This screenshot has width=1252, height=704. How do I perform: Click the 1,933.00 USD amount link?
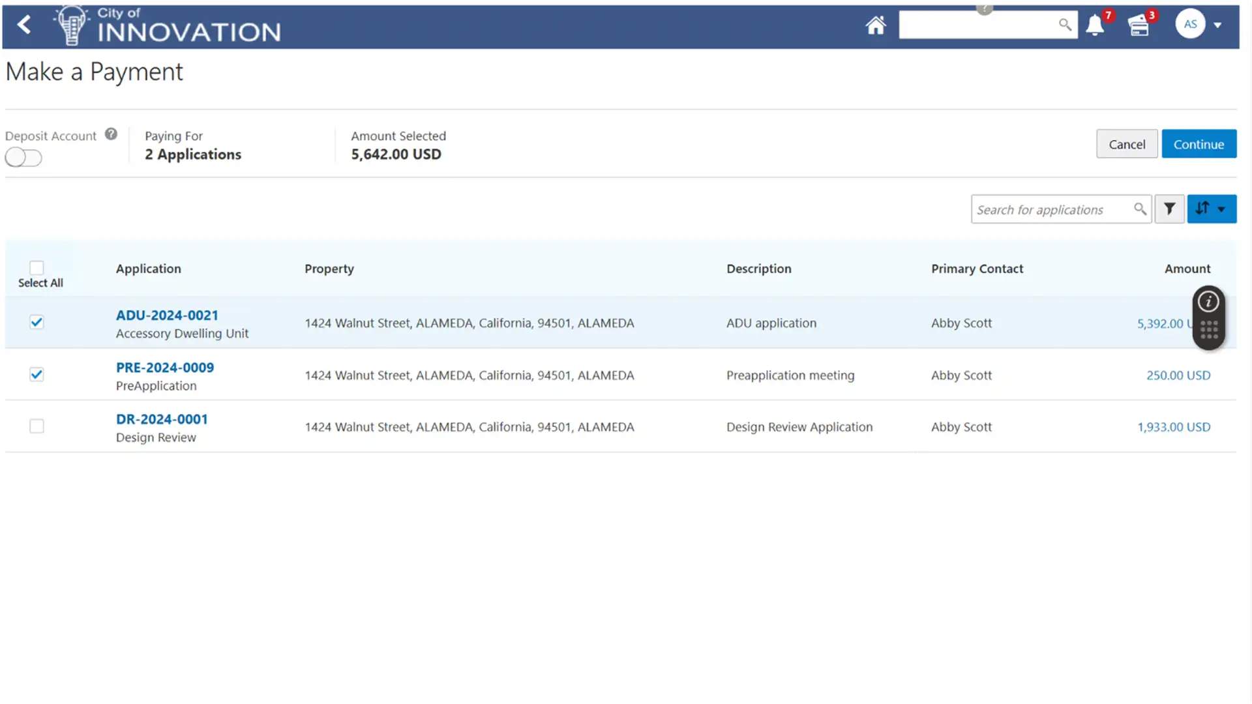point(1173,427)
